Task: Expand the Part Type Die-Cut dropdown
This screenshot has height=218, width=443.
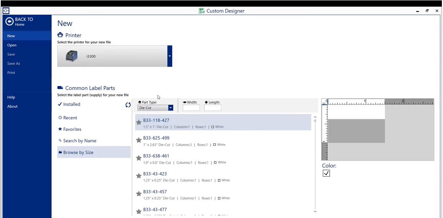Action: click(x=171, y=107)
